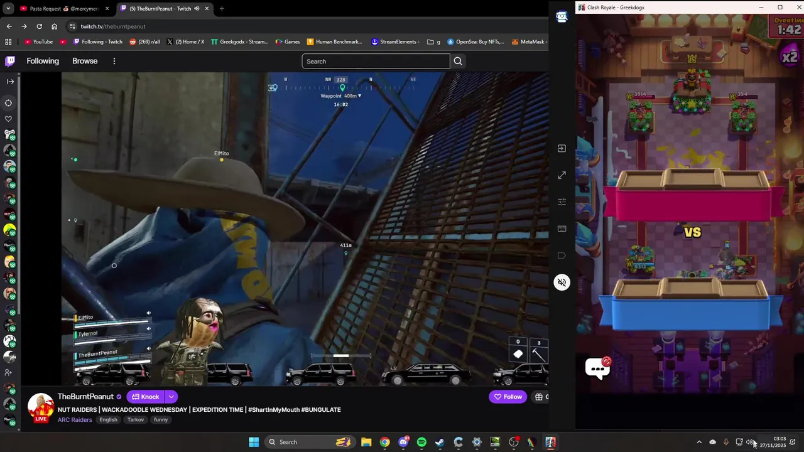Open Following in Twitch top navigation
Viewport: 804px width, 452px height.
pos(43,61)
